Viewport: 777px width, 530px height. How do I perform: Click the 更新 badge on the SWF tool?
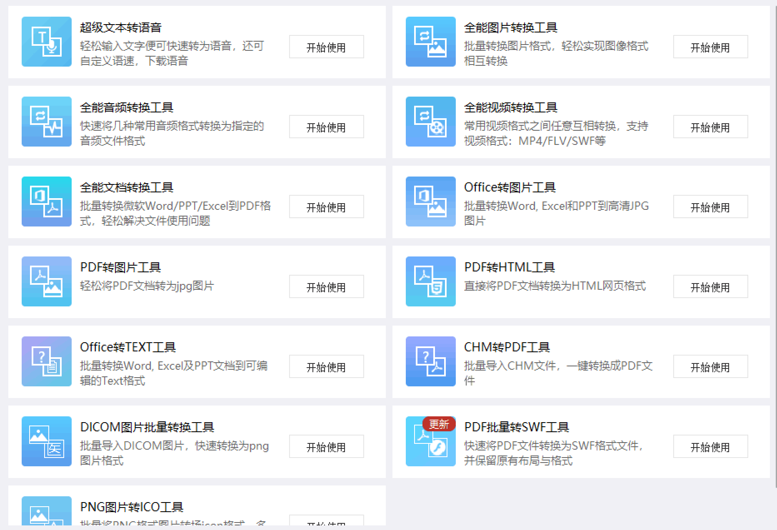pyautogui.click(x=439, y=424)
